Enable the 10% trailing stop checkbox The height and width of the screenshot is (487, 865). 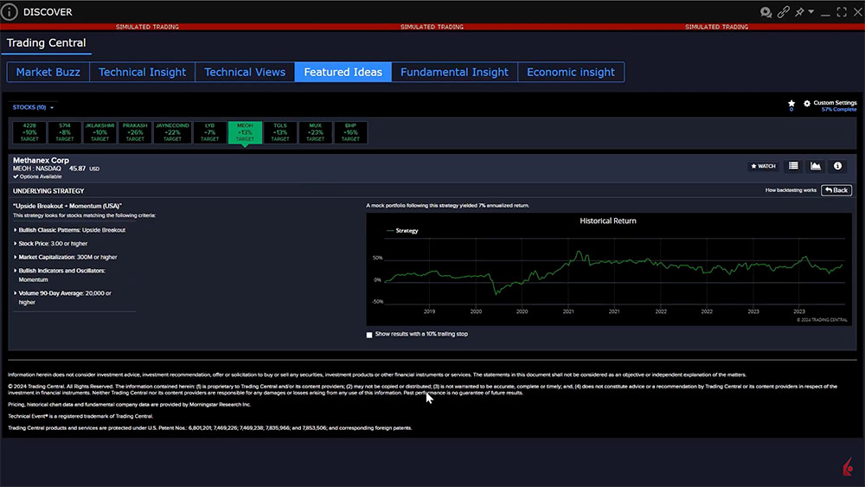click(x=369, y=334)
